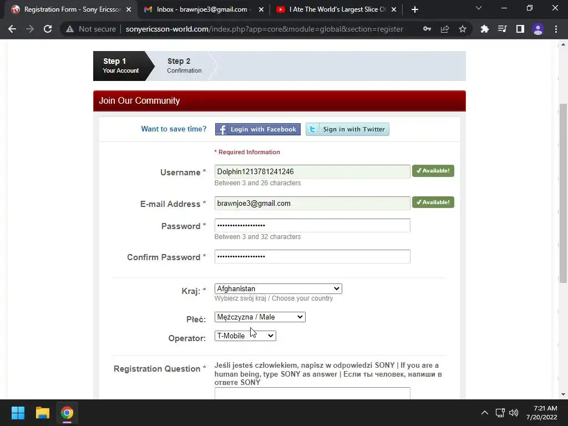The height and width of the screenshot is (426, 568).
Task: Click the Registration Question answer field
Action: pyautogui.click(x=312, y=393)
